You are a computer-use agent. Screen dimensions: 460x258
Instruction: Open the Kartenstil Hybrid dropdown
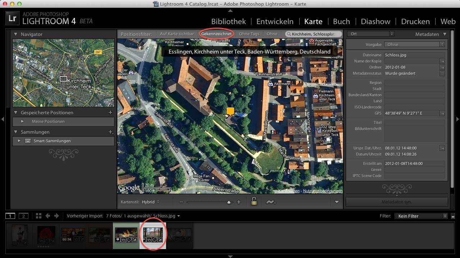150,202
